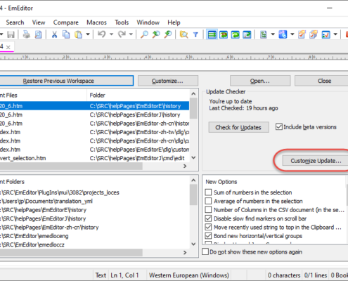
Task: Uncheck Bond new horizontal/vertical groups
Action: (x=208, y=235)
